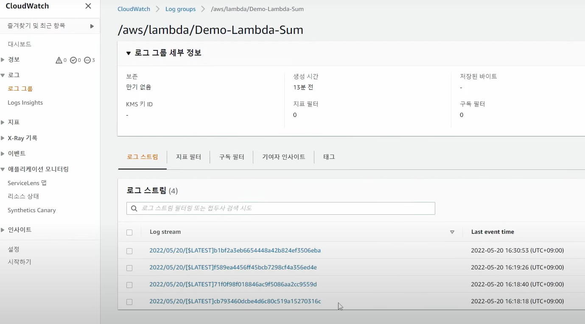585x324 pixels.
Task: Click the /aws/lambda/Demo-Lambda-Sum breadcrumb text
Action: [x=257, y=9]
